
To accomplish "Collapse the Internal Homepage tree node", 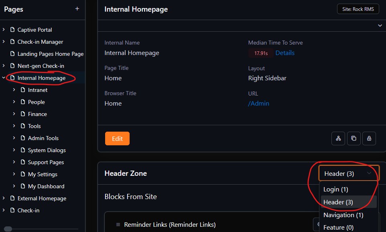I will point(4,78).
